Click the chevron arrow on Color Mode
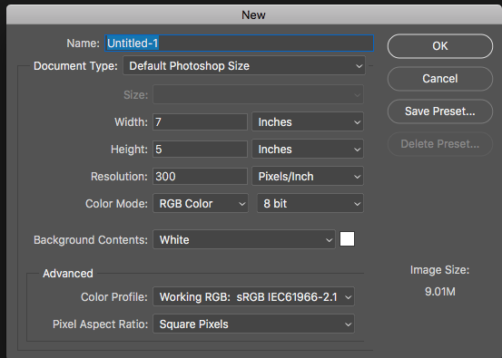 [242, 204]
